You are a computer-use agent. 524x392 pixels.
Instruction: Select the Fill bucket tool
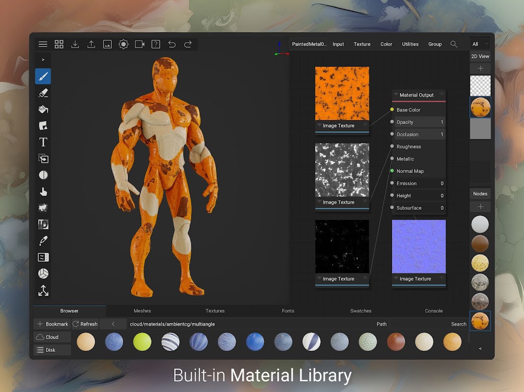pyautogui.click(x=43, y=109)
